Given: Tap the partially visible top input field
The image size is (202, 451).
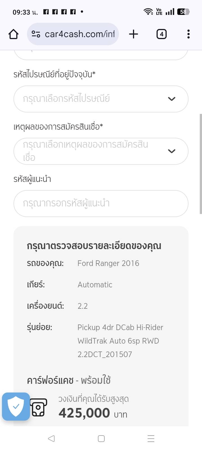Looking at the screenshot, I should pyautogui.click(x=101, y=55).
